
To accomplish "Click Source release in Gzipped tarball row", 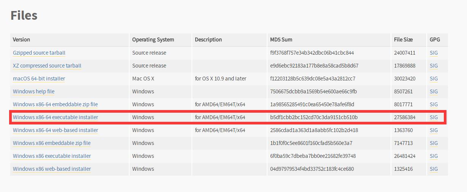I will (149, 53).
